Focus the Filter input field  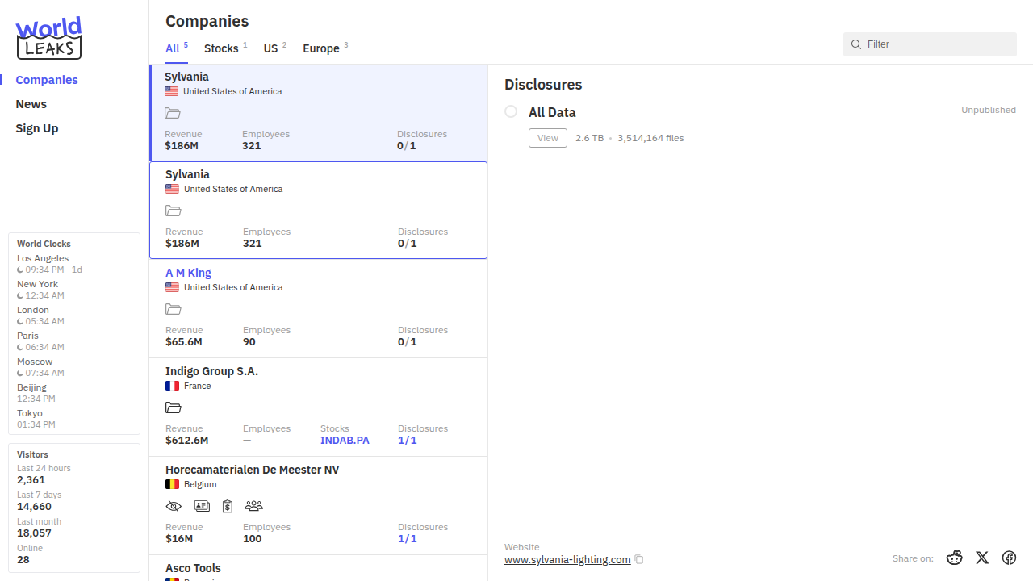tap(930, 44)
